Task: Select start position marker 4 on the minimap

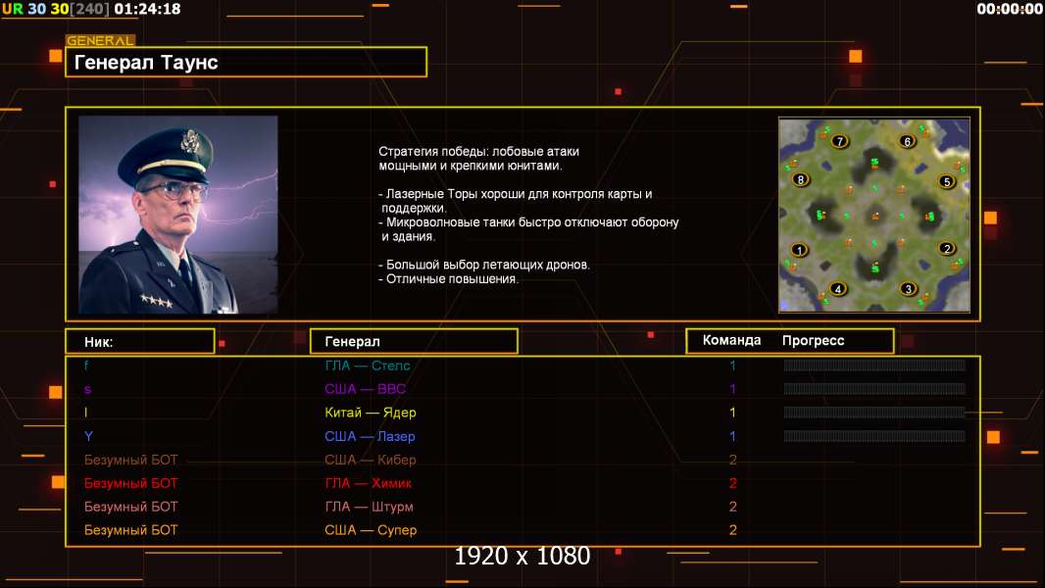Action: pyautogui.click(x=838, y=289)
